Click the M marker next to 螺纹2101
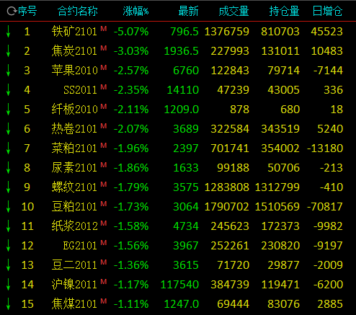356x315 pixels. pyautogui.click(x=104, y=184)
